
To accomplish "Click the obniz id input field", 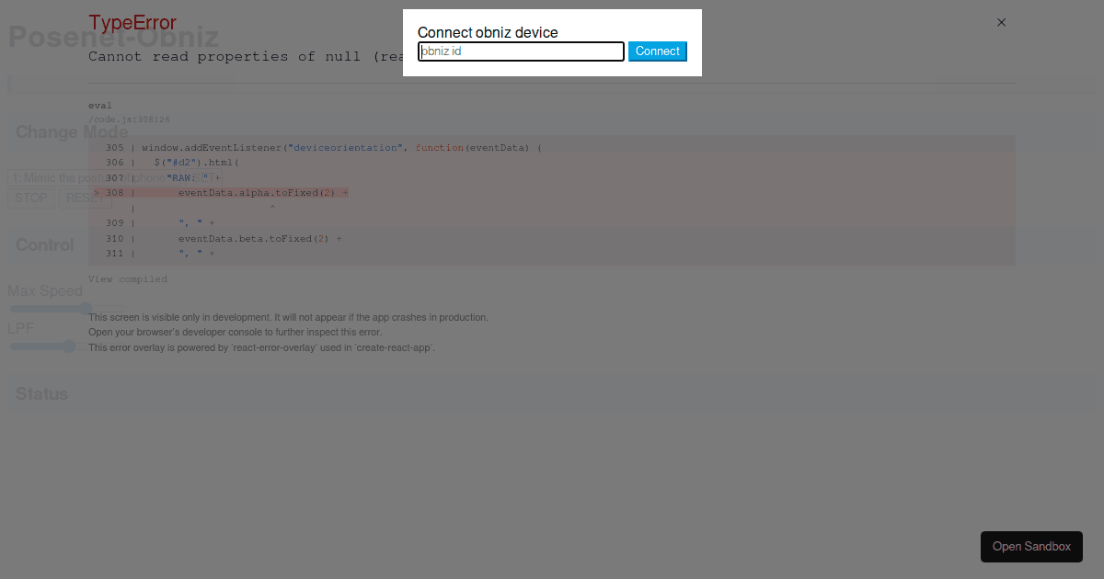I will [x=521, y=51].
